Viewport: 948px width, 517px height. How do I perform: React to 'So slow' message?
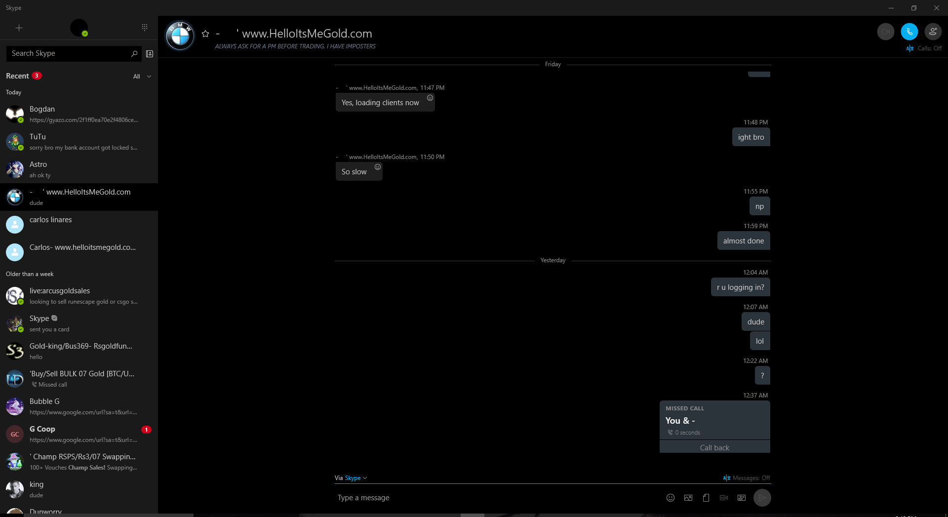coord(378,167)
